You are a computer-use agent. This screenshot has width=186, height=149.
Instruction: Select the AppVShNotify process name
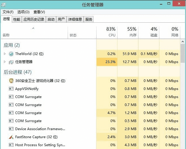point(27,89)
